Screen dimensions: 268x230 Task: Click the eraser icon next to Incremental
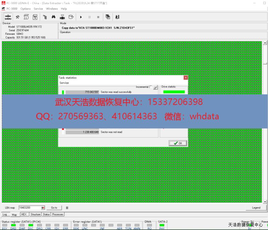click(x=155, y=87)
